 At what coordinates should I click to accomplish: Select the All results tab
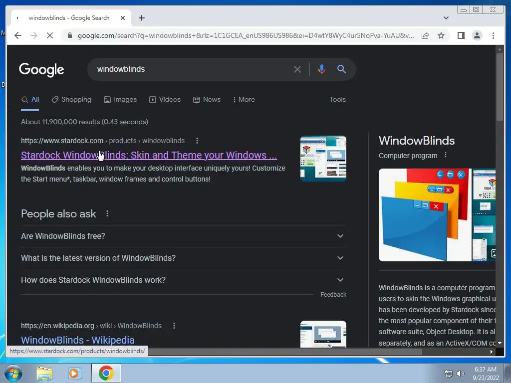click(x=30, y=100)
